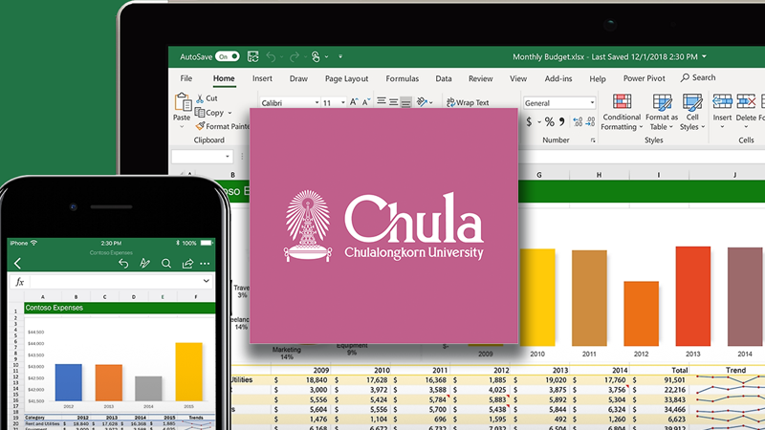Switch to the Review tab
765x430 pixels.
click(481, 78)
